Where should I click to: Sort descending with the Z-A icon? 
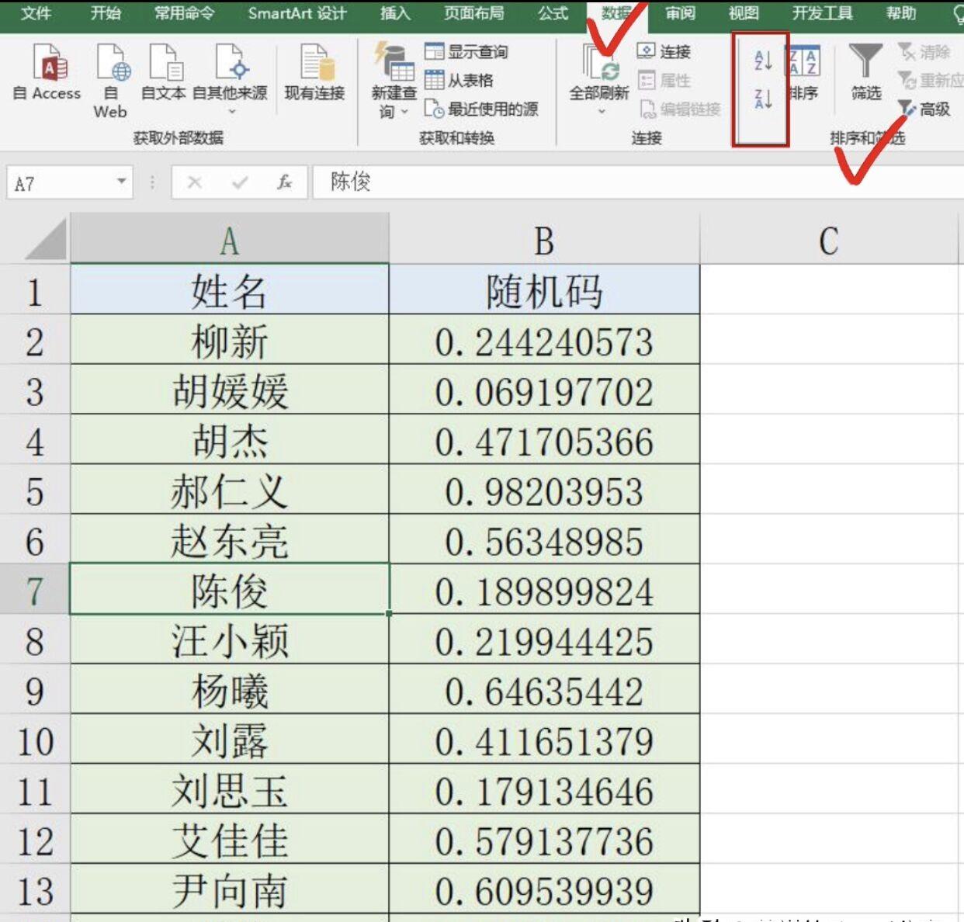[762, 99]
